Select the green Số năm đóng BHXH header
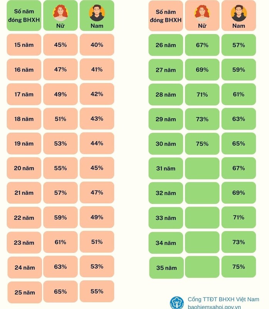 click(24, 15)
